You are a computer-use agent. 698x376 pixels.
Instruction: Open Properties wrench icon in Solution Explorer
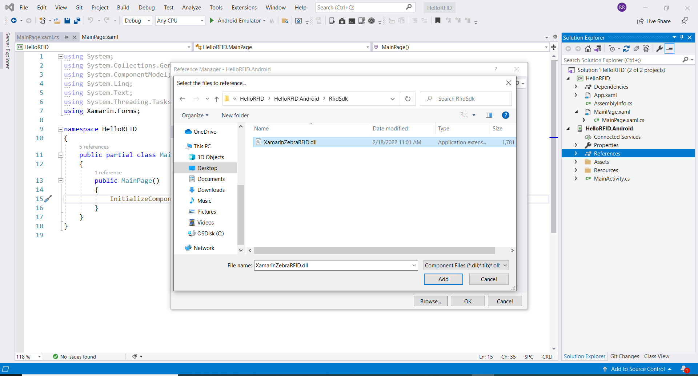click(x=659, y=49)
